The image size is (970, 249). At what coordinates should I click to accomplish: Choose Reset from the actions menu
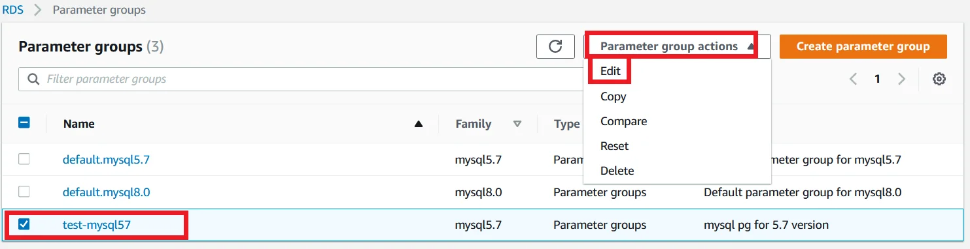[x=614, y=146]
